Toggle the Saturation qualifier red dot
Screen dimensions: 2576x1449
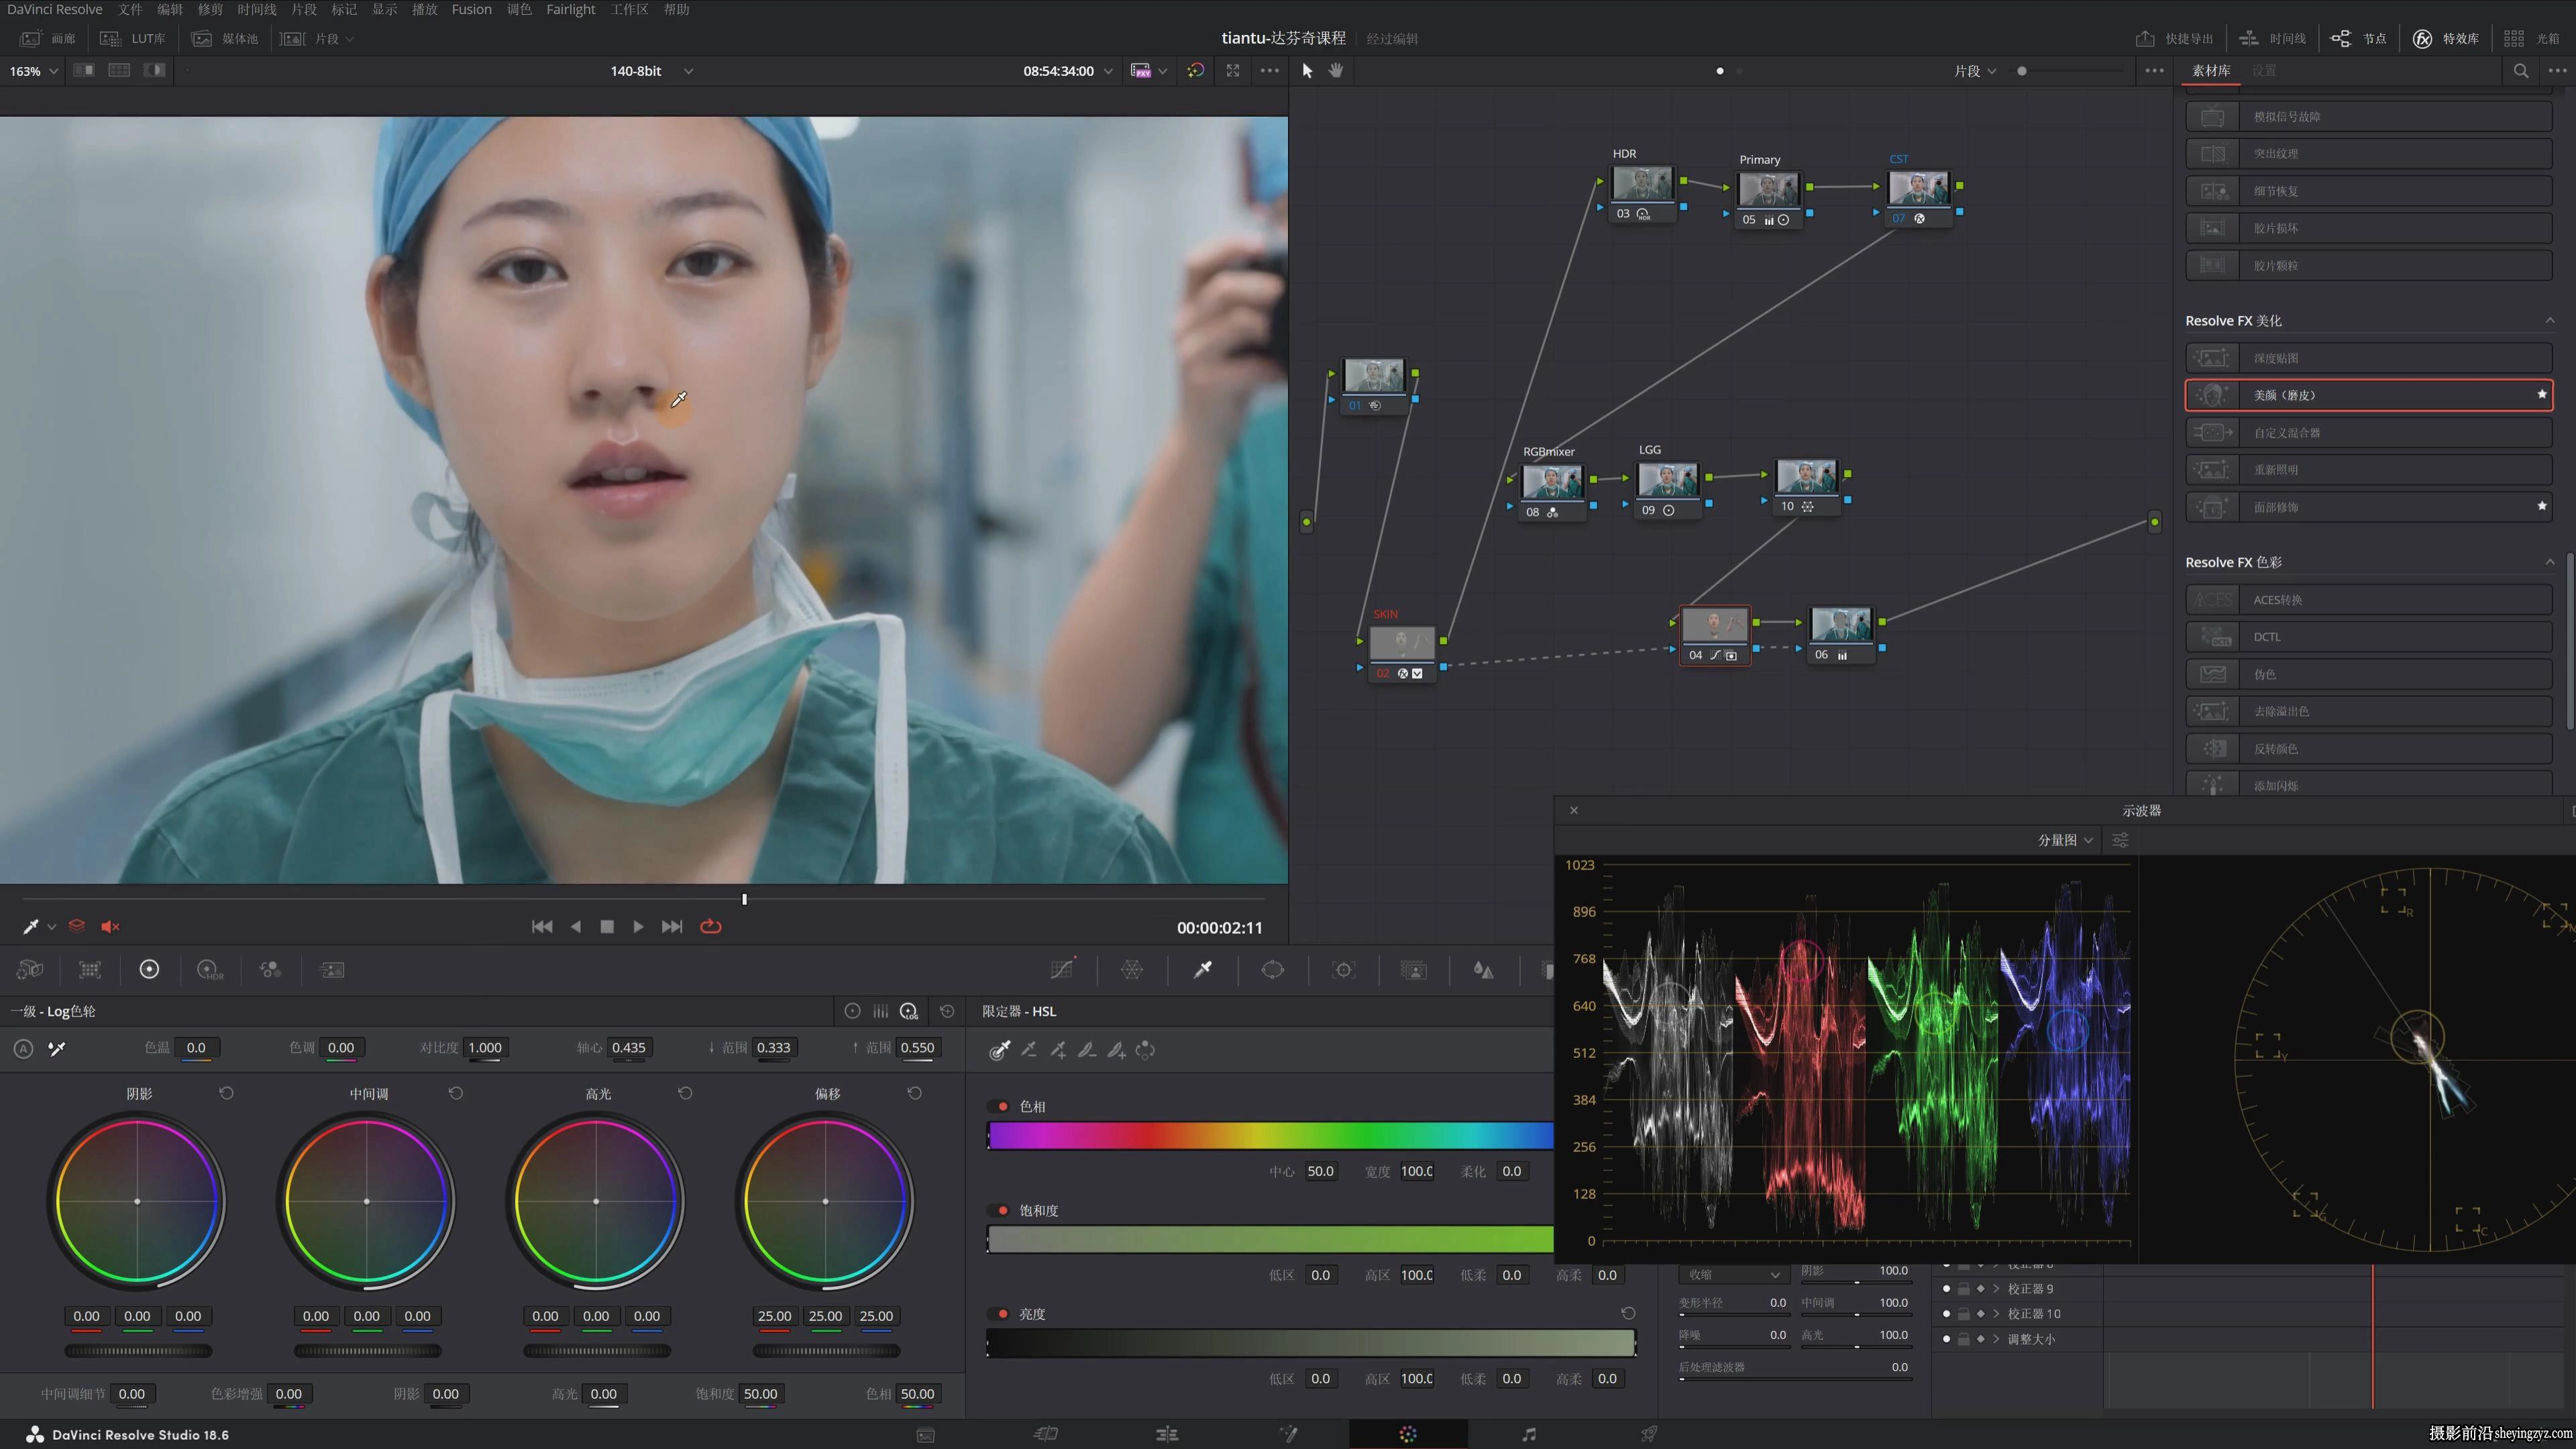tap(1003, 1210)
